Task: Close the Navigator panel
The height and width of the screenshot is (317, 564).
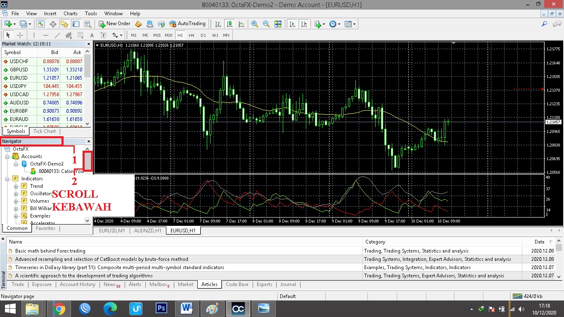Action: coord(88,141)
